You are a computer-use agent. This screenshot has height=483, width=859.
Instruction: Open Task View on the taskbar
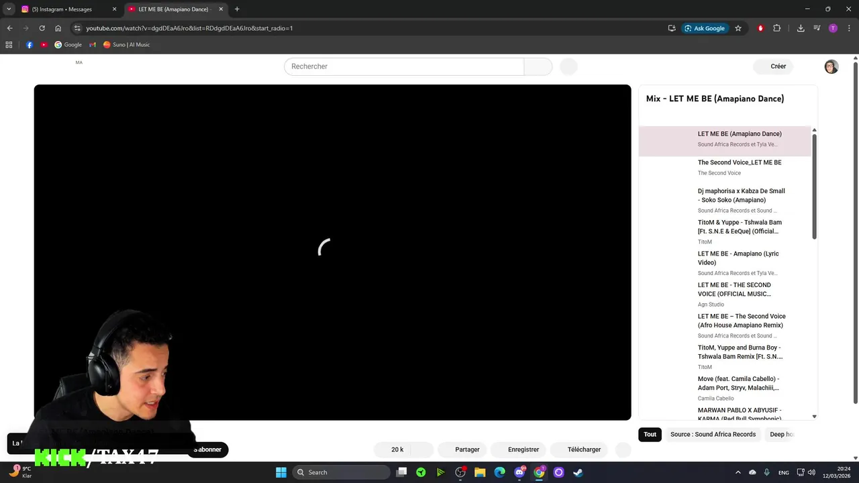pyautogui.click(x=401, y=472)
